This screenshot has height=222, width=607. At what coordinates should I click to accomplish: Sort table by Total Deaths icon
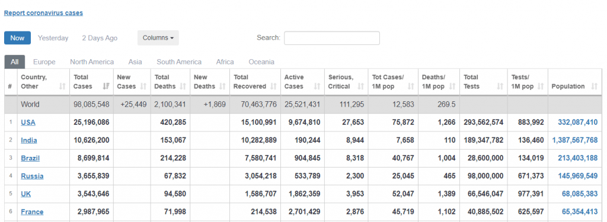(183, 86)
